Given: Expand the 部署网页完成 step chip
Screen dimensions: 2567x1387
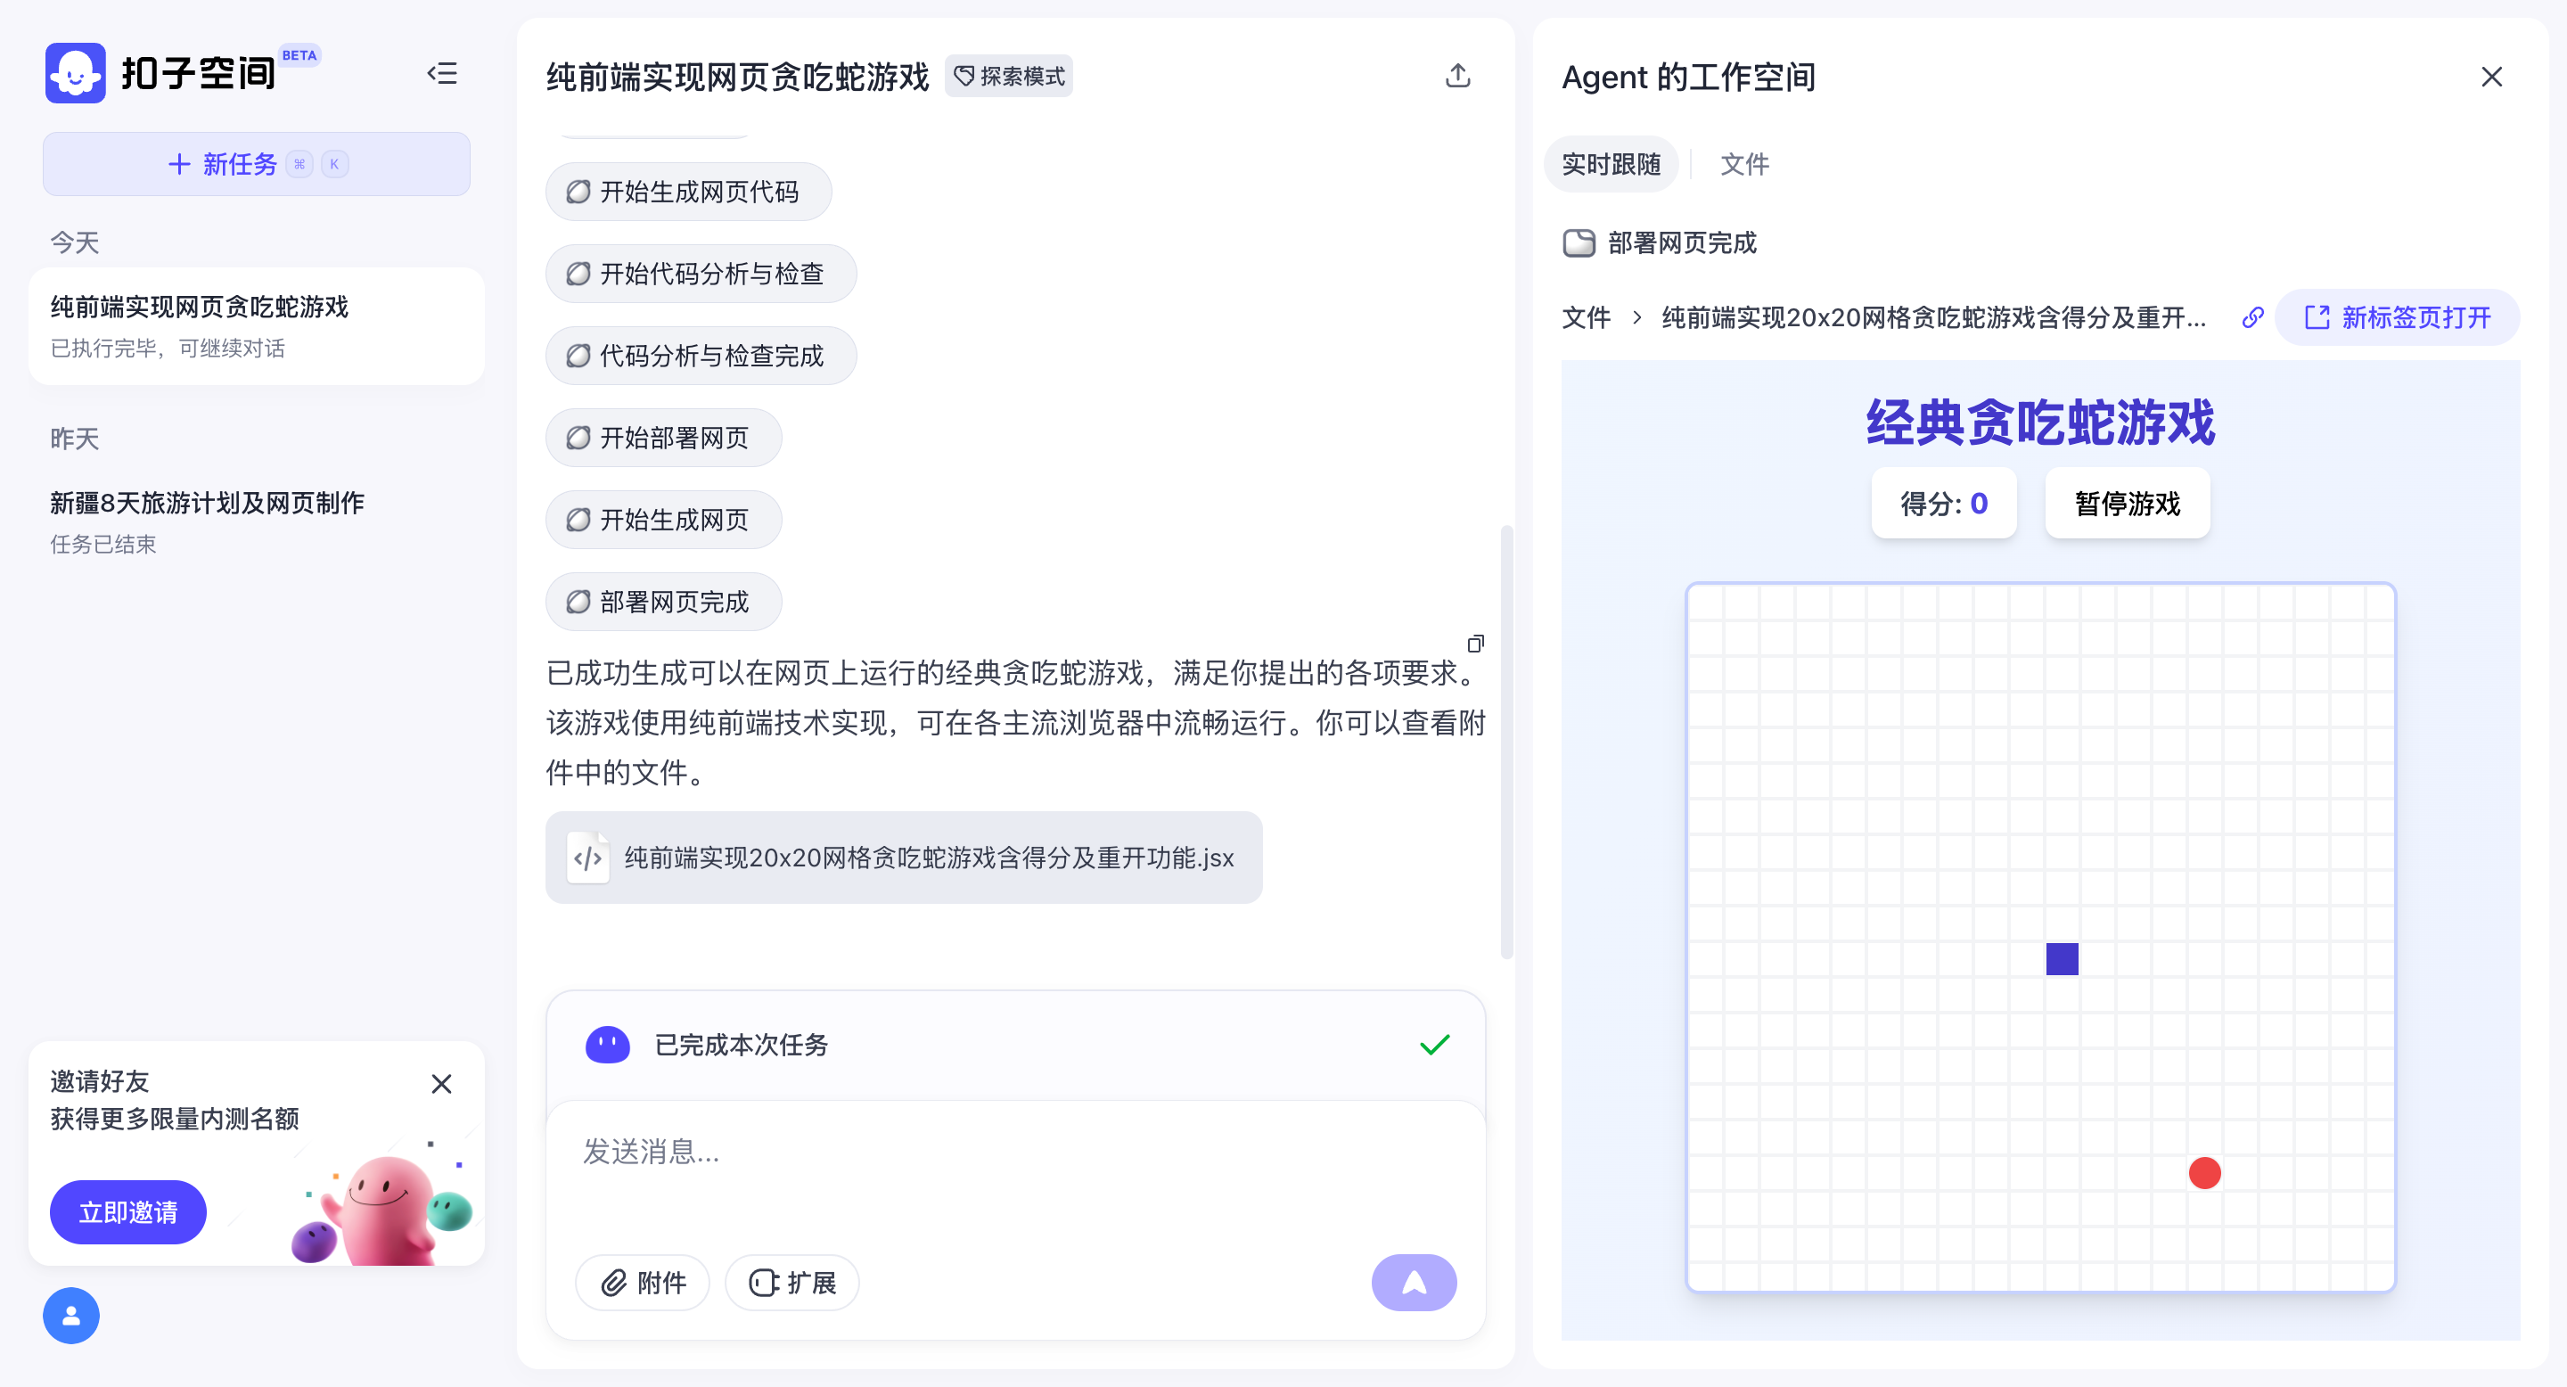Looking at the screenshot, I should click(x=664, y=602).
